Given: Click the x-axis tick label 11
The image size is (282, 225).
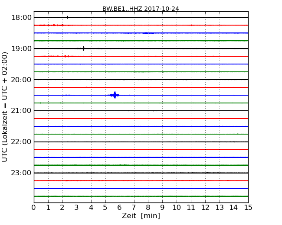Looking at the screenshot, I should click(x=191, y=207).
